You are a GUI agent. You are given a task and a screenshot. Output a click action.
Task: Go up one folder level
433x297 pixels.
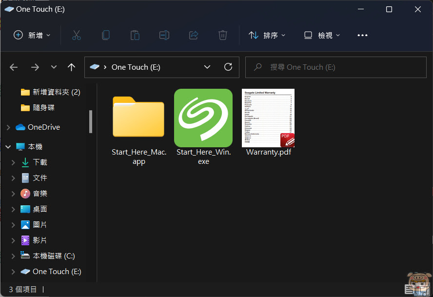pyautogui.click(x=72, y=67)
